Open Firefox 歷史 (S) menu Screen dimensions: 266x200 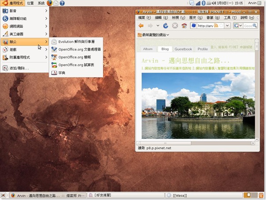tap(196, 18)
